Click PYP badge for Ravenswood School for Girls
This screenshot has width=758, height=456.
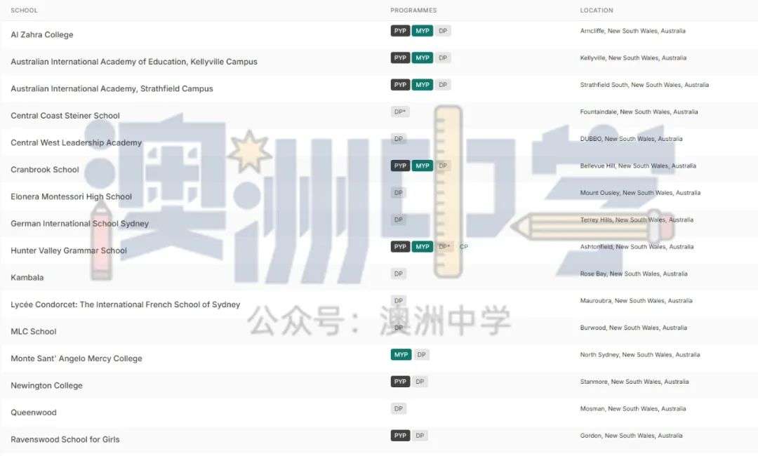pyautogui.click(x=400, y=436)
